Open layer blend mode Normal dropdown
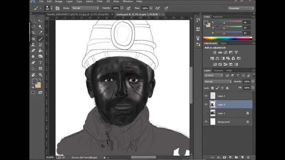285x160 pixels. tap(218, 82)
